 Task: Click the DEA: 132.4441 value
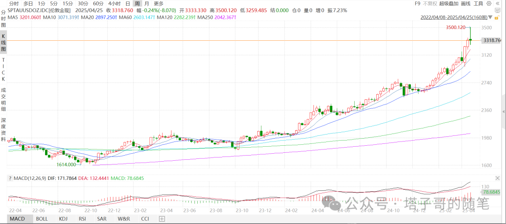94,178
